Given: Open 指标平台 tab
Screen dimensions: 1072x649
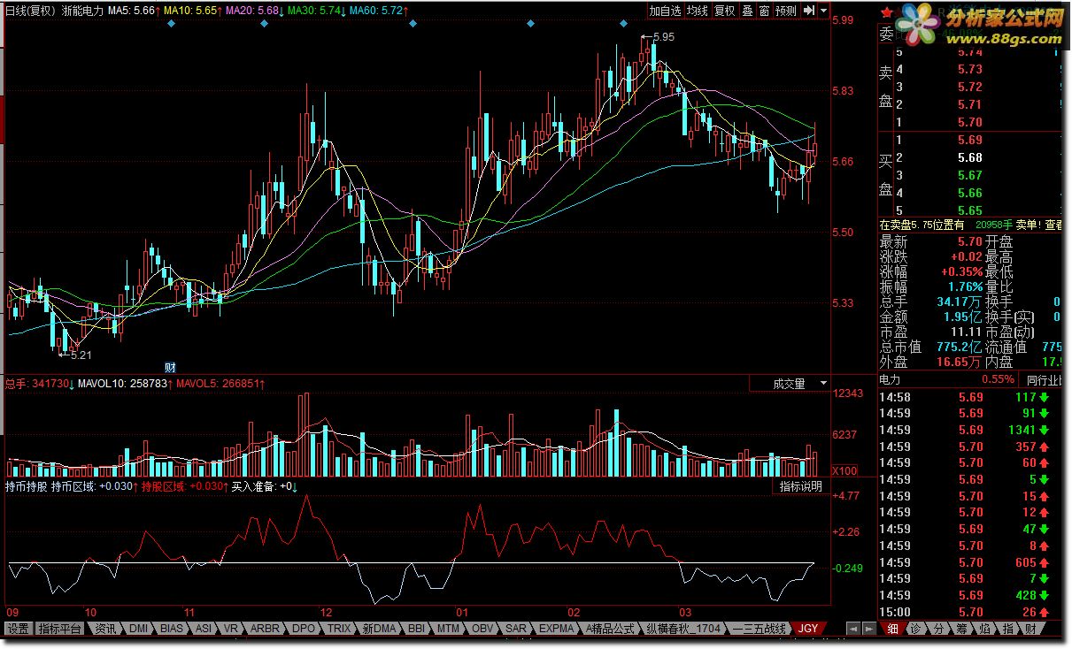Looking at the screenshot, I should tap(60, 629).
